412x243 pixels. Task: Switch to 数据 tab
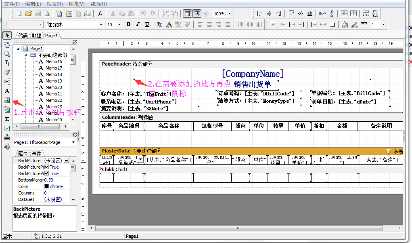[x=36, y=36]
